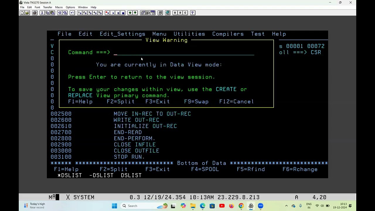This screenshot has height=211, width=375.
Task: Open the Options menu
Action: pos(70,7)
